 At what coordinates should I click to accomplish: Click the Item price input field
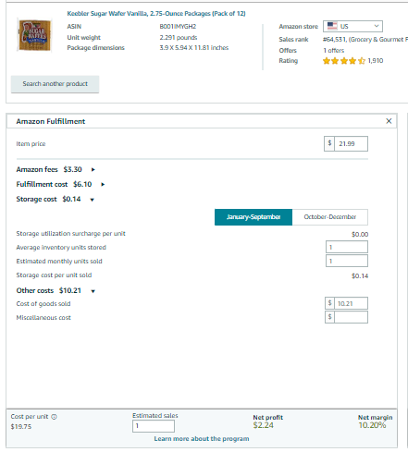pos(351,144)
